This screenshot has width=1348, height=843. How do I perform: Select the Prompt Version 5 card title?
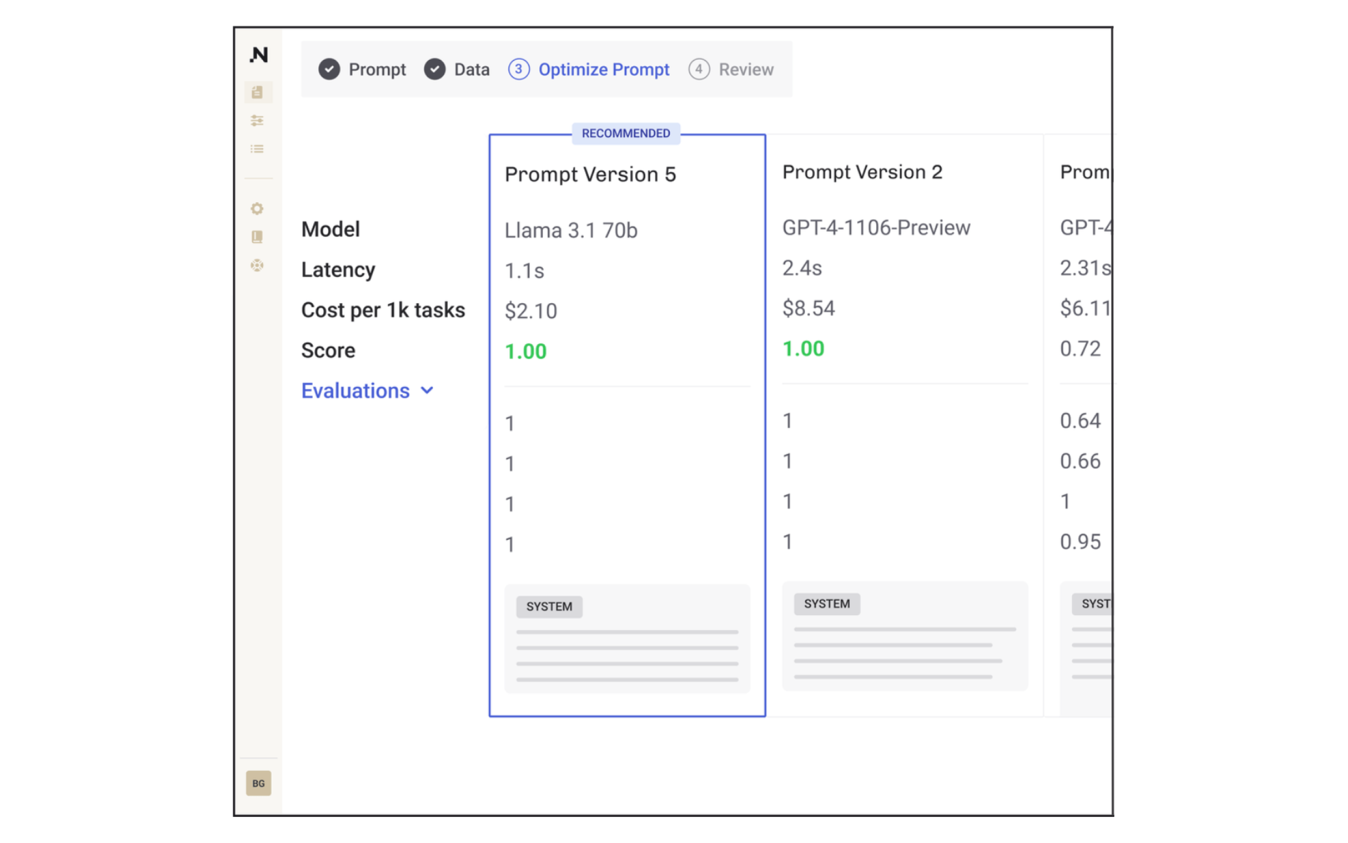591,175
